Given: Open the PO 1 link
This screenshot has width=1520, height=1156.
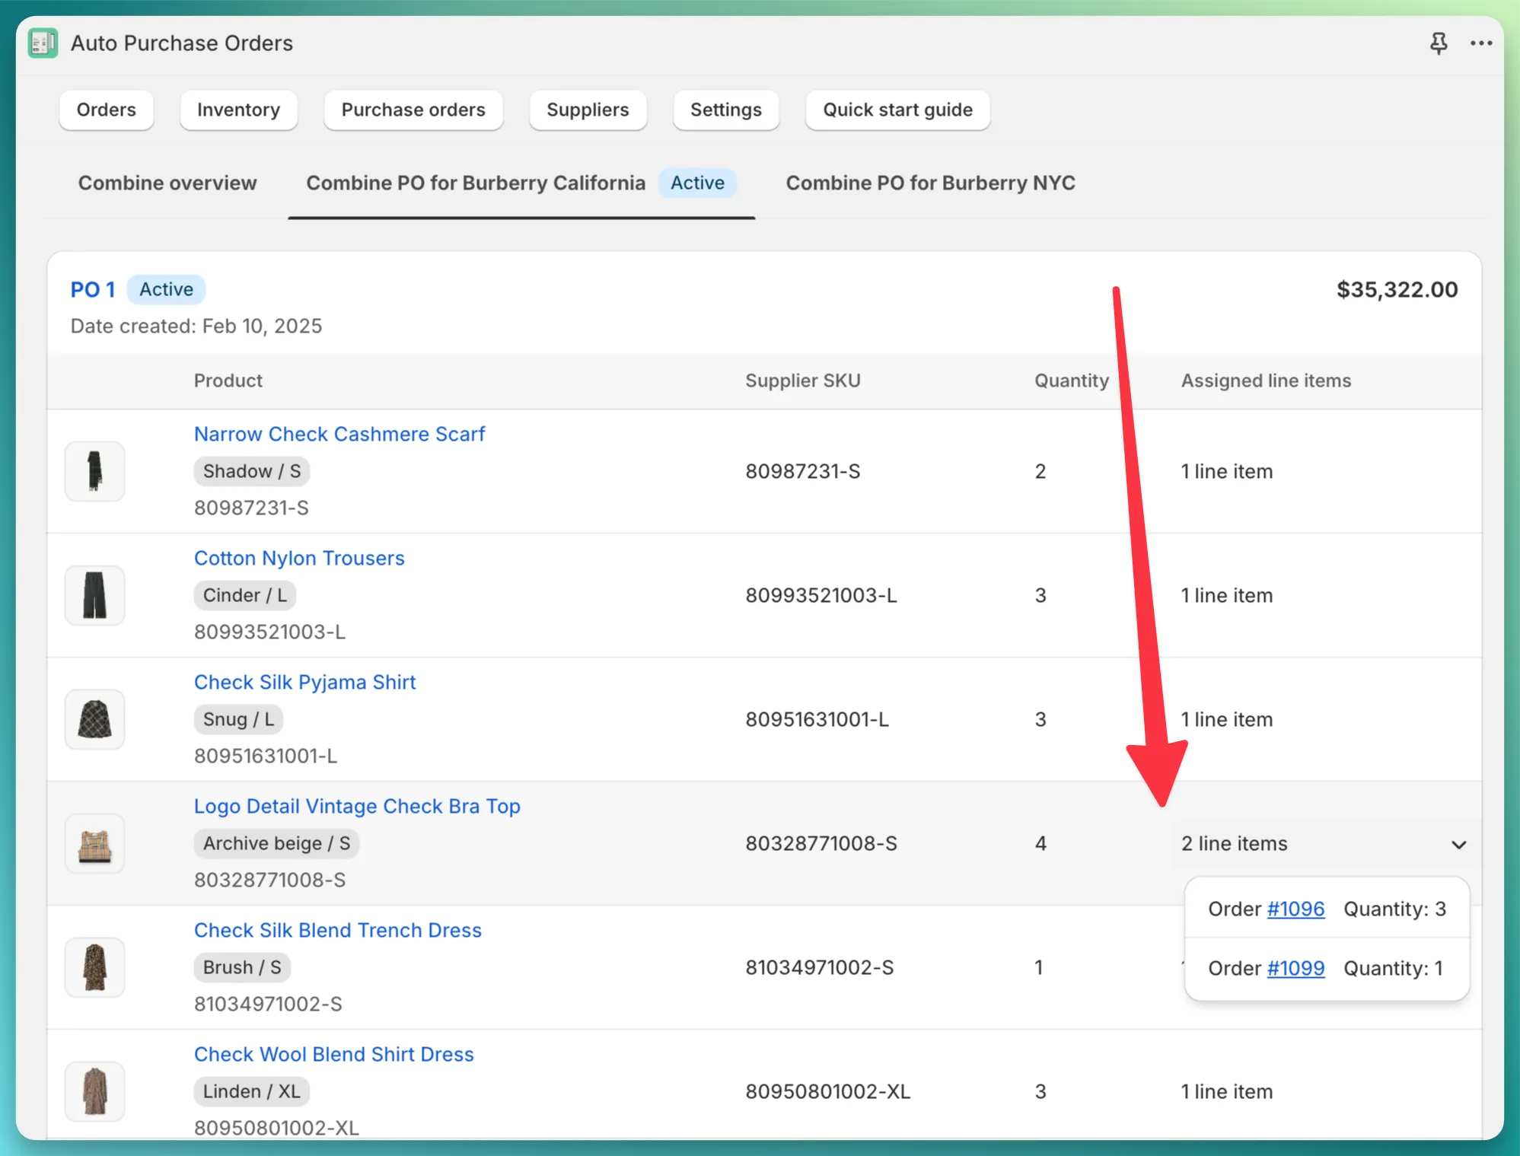Looking at the screenshot, I should 93,290.
